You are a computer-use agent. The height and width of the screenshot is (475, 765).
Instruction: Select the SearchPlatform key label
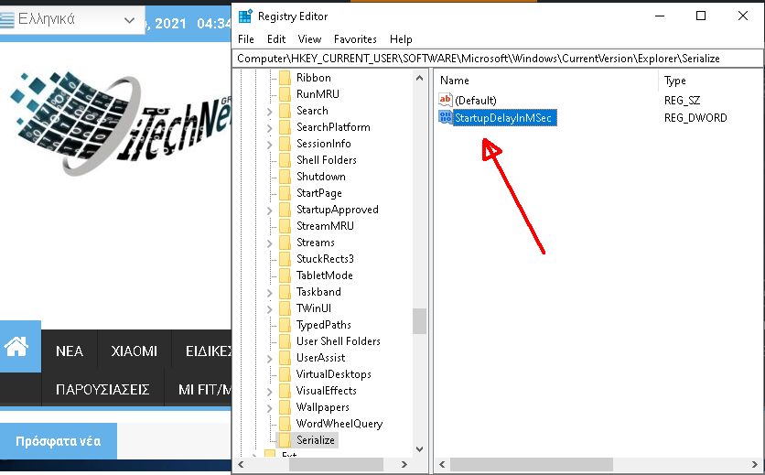coord(333,127)
